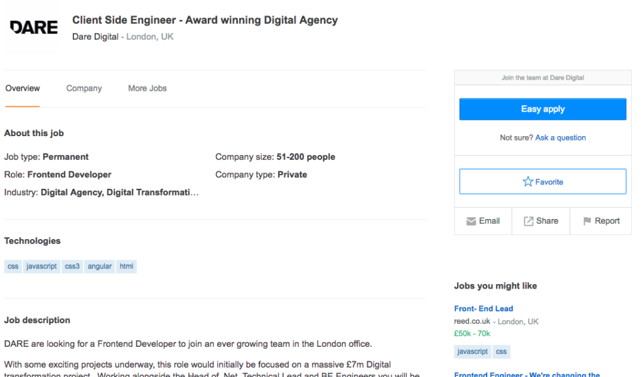
Task: Open the Company tab
Action: pyautogui.click(x=84, y=88)
